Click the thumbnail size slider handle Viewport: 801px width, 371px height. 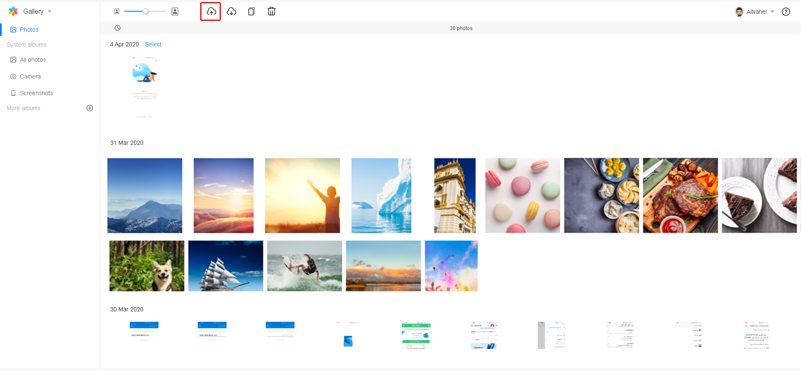pyautogui.click(x=145, y=12)
